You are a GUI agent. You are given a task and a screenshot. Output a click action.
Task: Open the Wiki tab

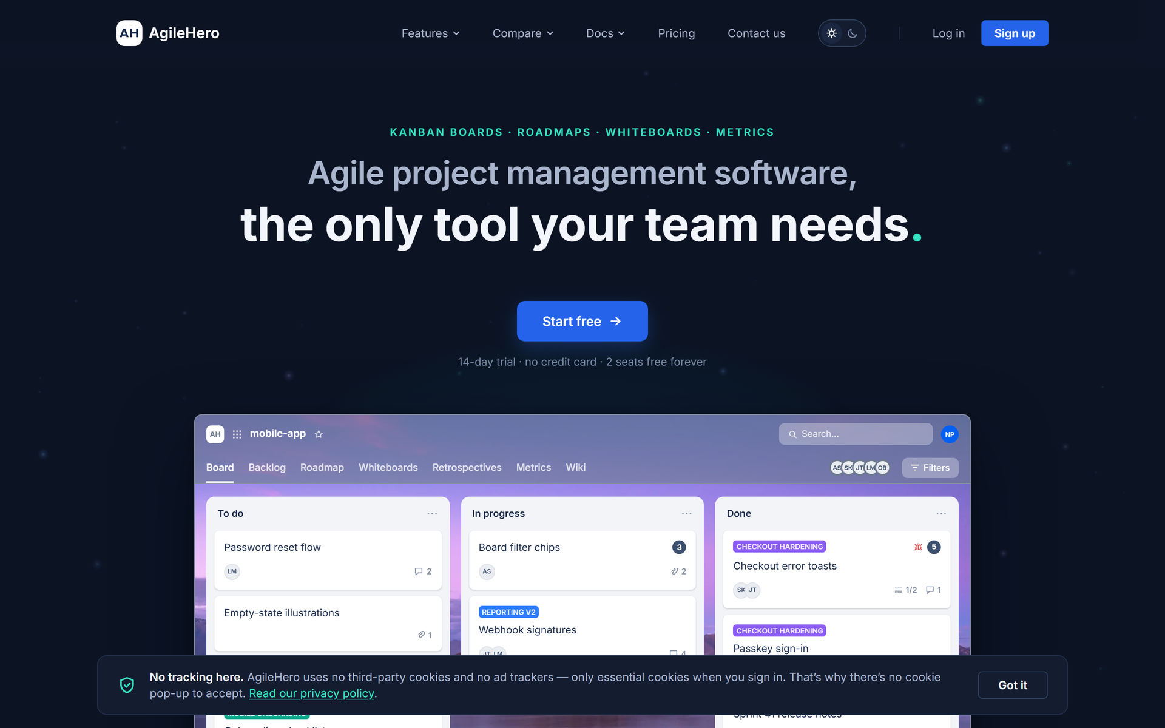pyautogui.click(x=576, y=468)
